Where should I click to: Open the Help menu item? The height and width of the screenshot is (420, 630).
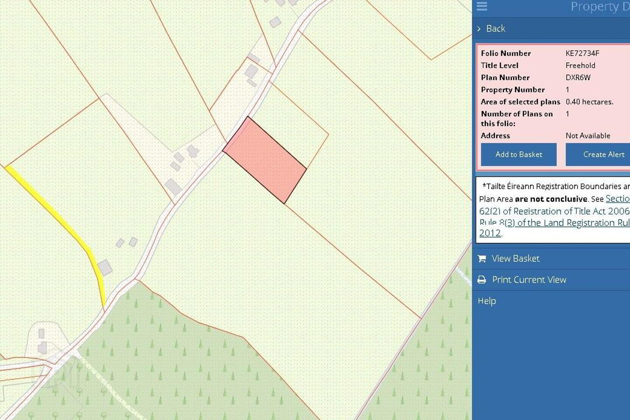tap(486, 301)
